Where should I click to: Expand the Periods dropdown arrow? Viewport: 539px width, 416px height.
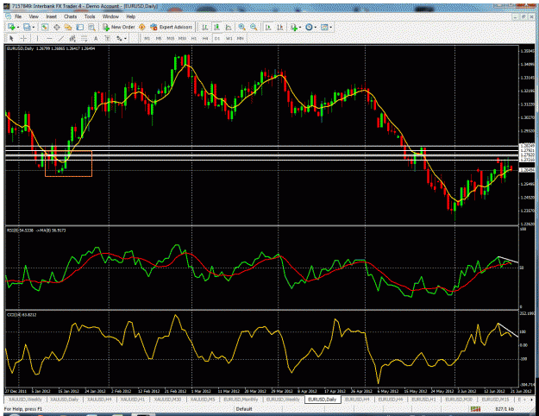pos(316,27)
